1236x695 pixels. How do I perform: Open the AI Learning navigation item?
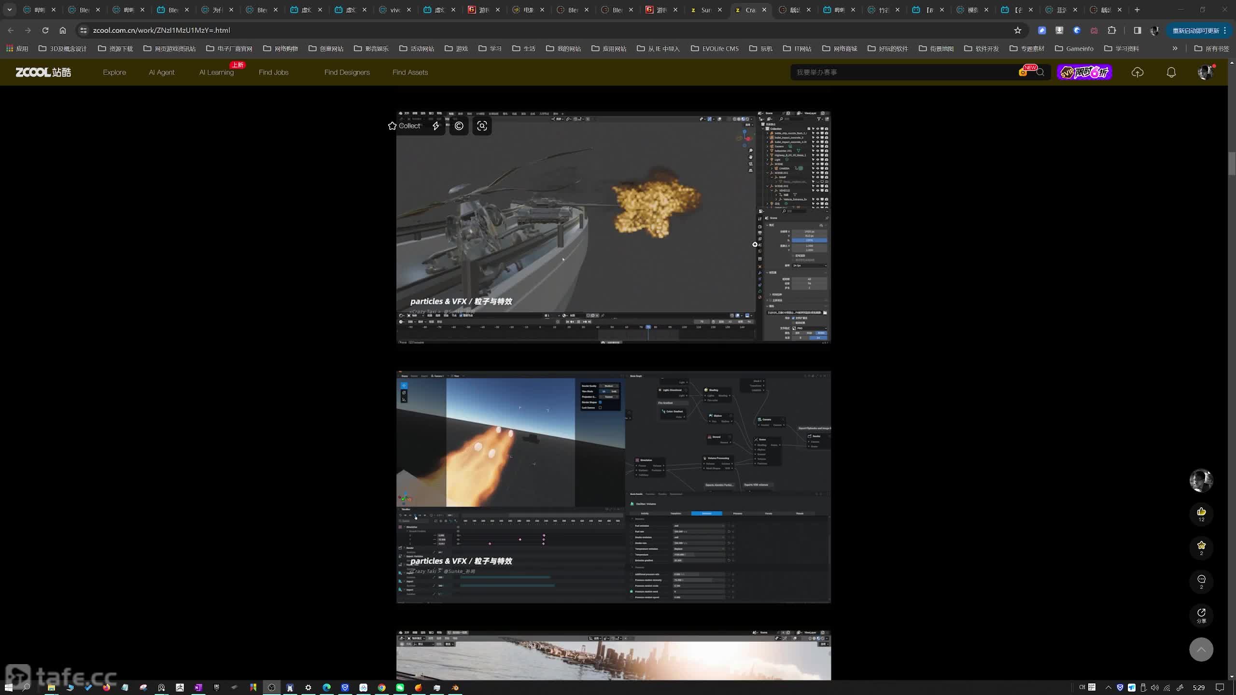(216, 72)
